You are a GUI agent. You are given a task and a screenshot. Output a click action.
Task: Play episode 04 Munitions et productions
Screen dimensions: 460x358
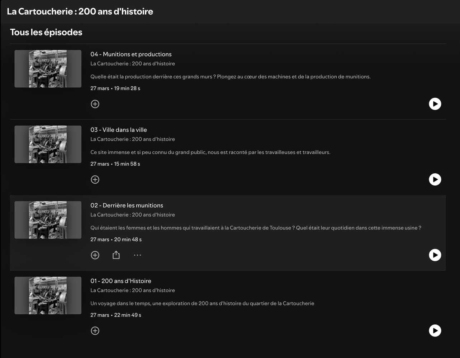pos(435,104)
